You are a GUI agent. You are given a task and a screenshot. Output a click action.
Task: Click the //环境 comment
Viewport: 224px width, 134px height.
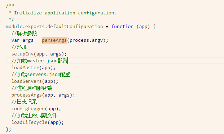pos(19,47)
